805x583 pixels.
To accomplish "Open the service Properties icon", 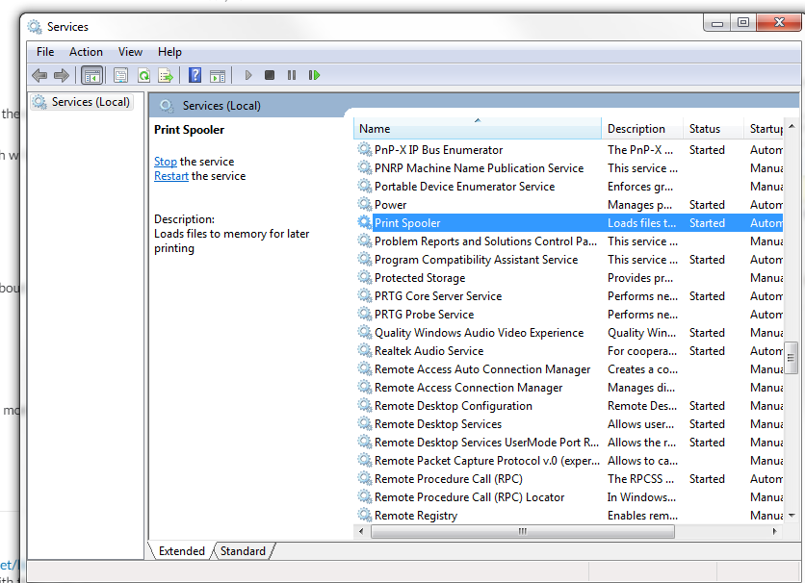I will click(119, 74).
